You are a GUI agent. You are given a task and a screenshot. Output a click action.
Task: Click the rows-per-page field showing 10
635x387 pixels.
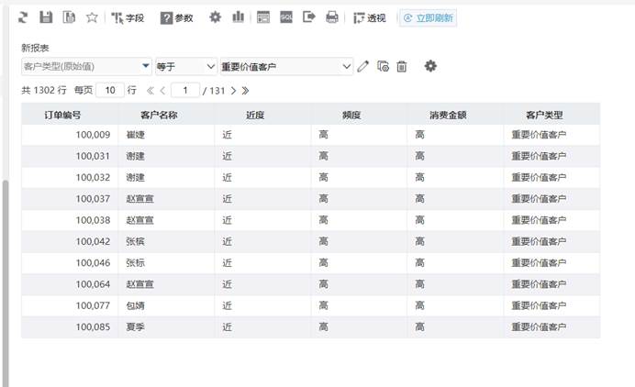pyautogui.click(x=110, y=90)
